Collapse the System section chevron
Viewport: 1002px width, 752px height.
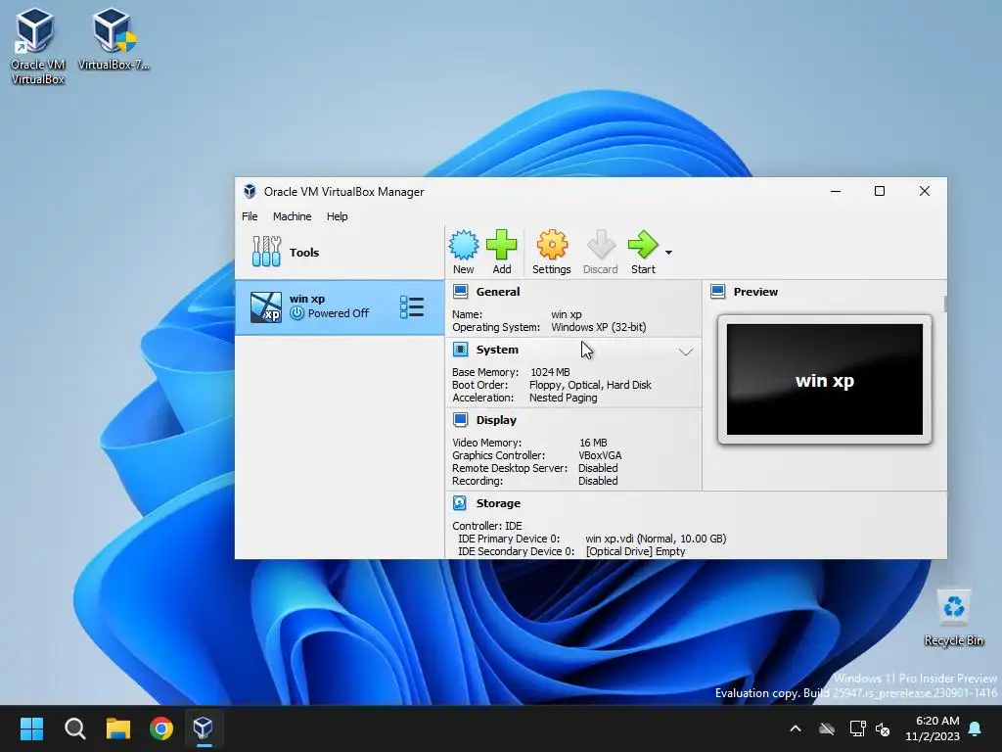click(x=686, y=352)
